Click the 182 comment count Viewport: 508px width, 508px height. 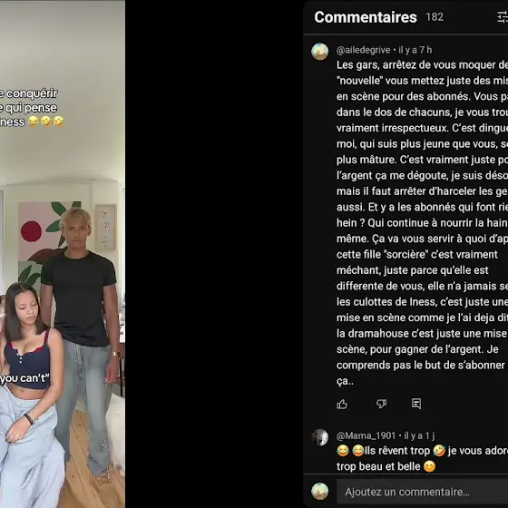435,17
